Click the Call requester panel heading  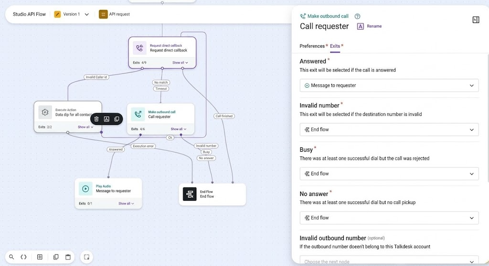pyautogui.click(x=324, y=27)
